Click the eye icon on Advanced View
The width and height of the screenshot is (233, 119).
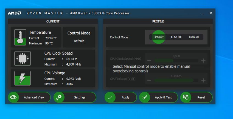[x=13, y=97]
